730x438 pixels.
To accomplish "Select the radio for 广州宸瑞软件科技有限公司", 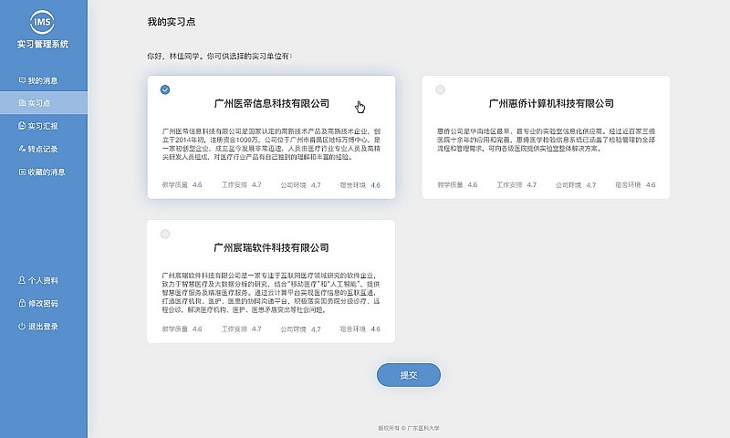I will click(x=165, y=235).
